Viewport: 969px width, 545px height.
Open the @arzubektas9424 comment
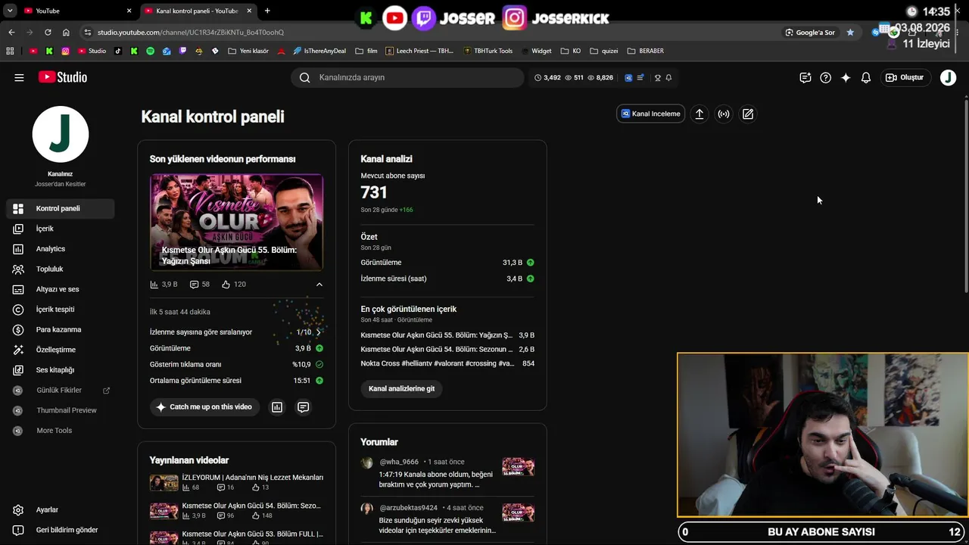coord(447,519)
